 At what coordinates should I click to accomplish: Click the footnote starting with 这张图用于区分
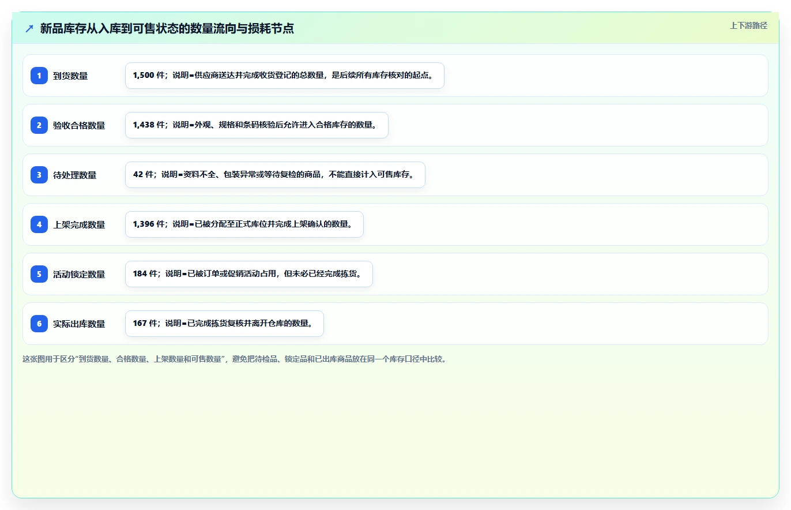pos(234,359)
